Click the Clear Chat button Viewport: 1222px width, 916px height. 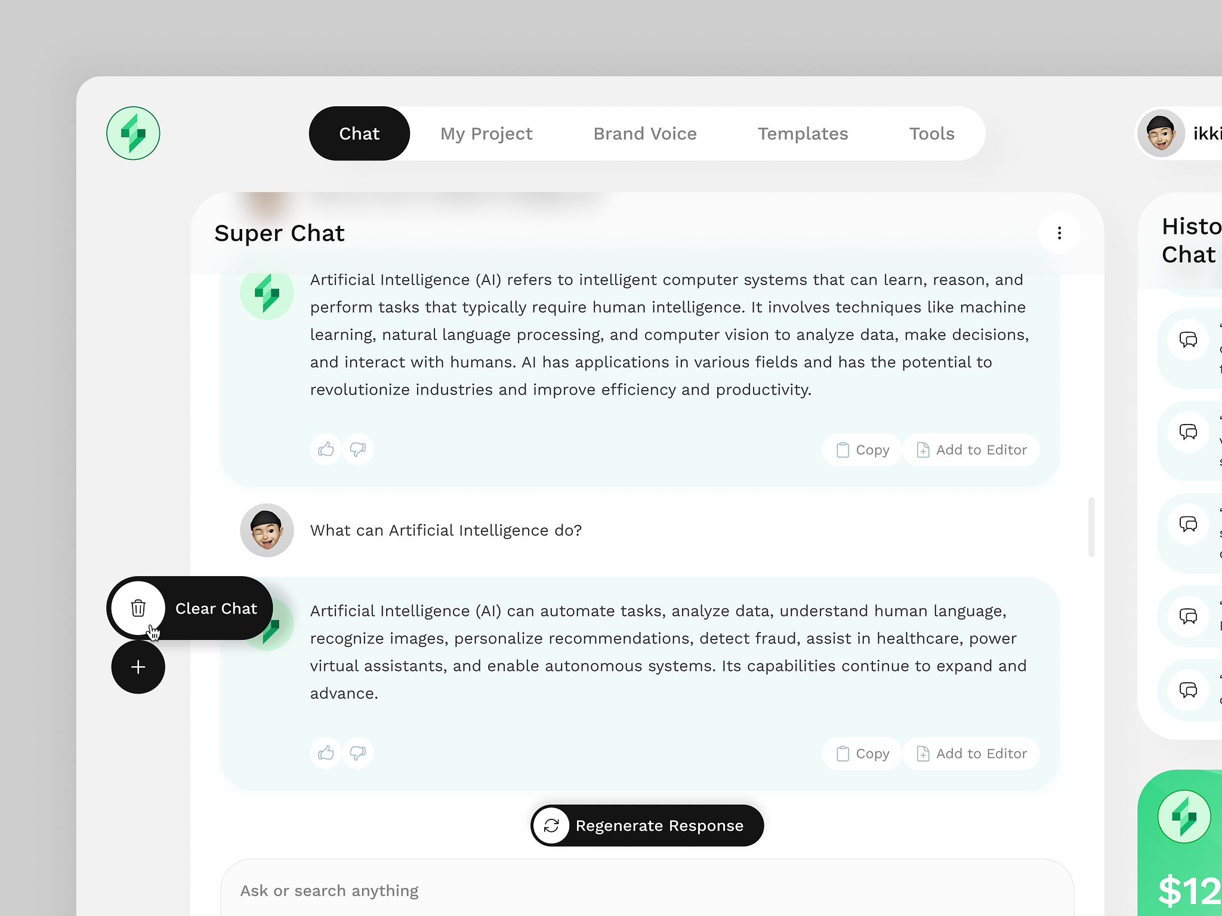pos(216,608)
